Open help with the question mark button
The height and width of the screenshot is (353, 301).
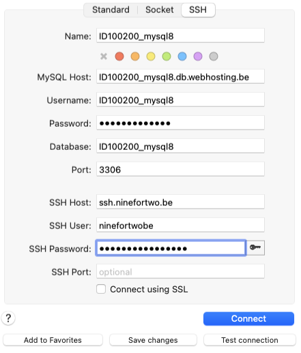[x=8, y=318]
